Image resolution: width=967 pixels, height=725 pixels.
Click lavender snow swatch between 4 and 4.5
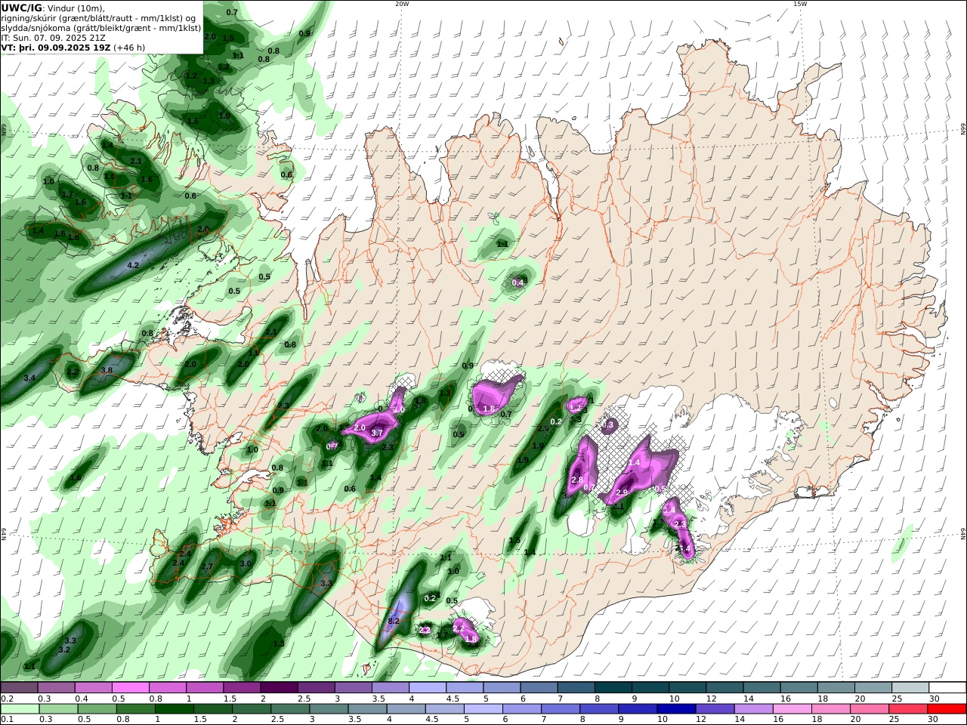click(428, 688)
